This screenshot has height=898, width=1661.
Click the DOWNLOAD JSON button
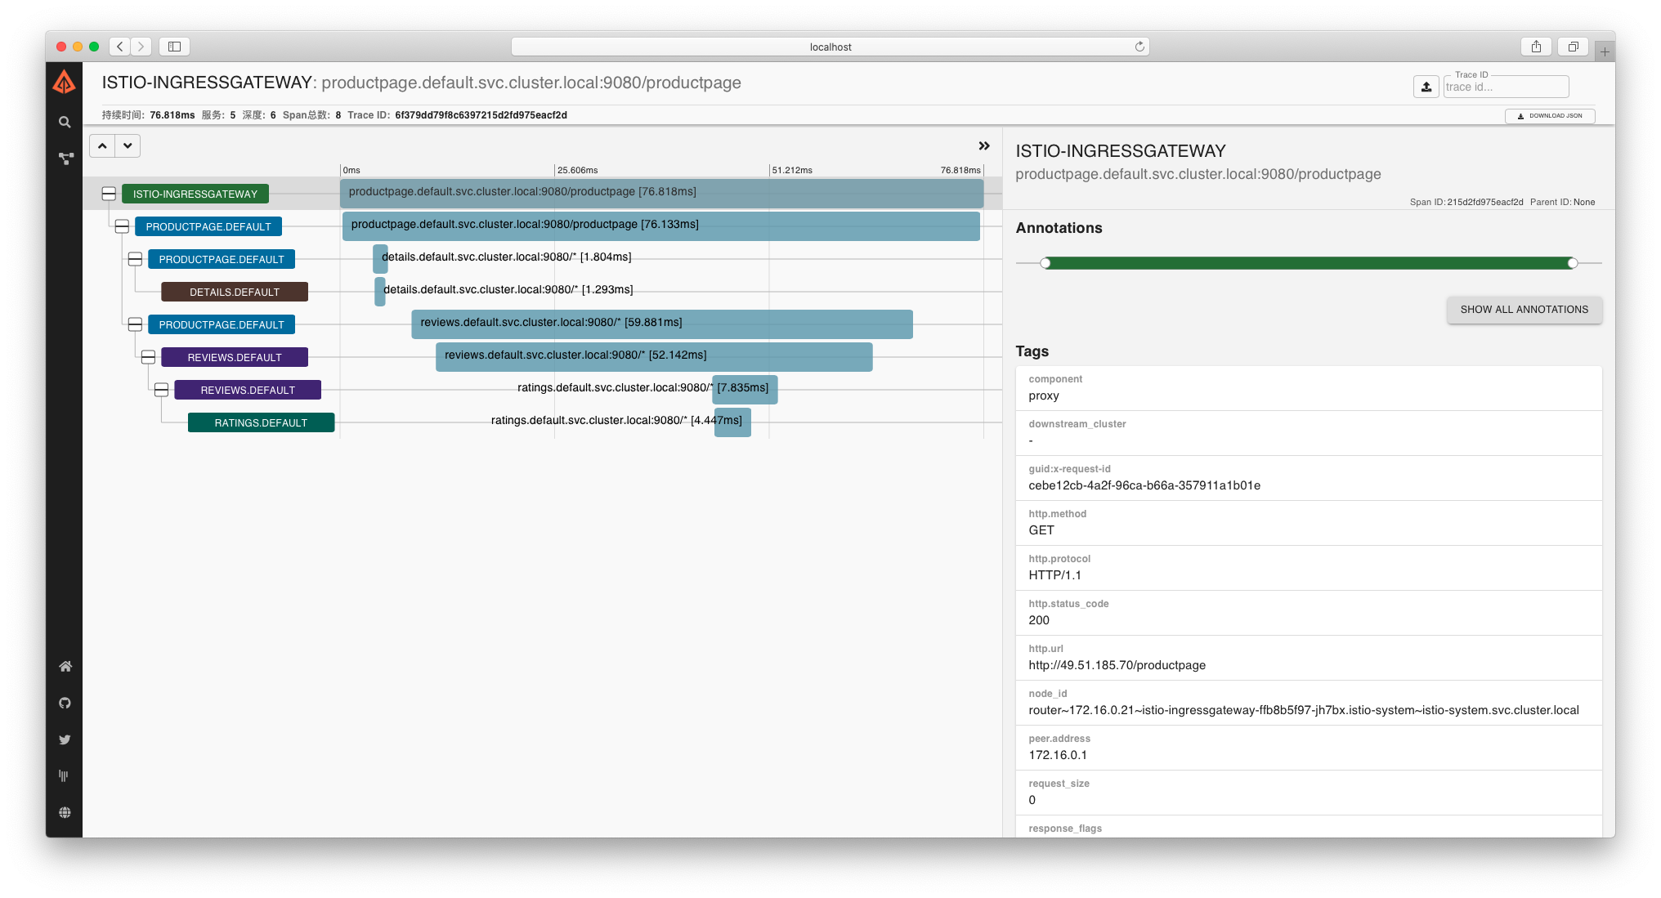1550,116
